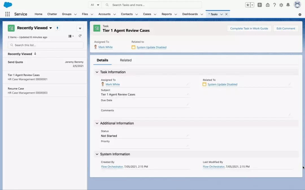Click the info icon on navigation bar
The width and height of the screenshot is (305, 190).
[x=300, y=15]
